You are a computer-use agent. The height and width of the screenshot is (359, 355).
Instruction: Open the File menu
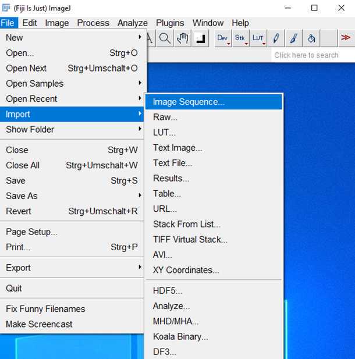pyautogui.click(x=9, y=23)
